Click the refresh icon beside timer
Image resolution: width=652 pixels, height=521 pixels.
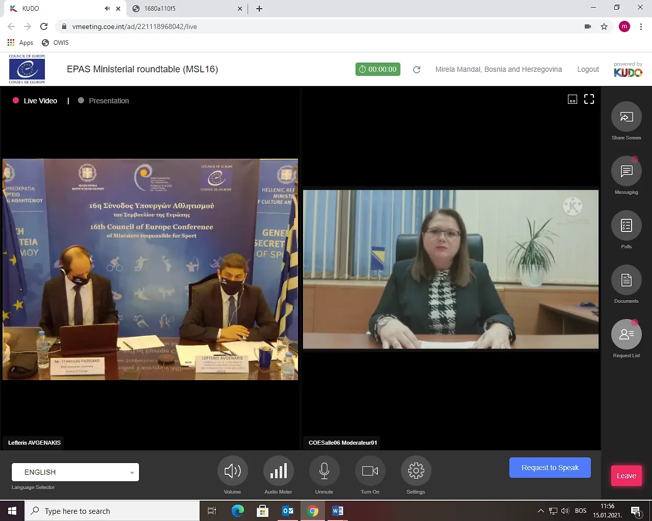click(x=417, y=70)
